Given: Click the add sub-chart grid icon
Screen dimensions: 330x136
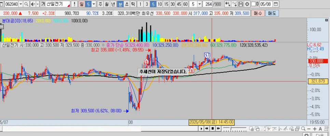Looking at the screenshot, I should 251,128.
